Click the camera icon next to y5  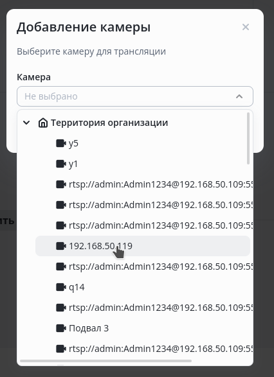point(61,143)
